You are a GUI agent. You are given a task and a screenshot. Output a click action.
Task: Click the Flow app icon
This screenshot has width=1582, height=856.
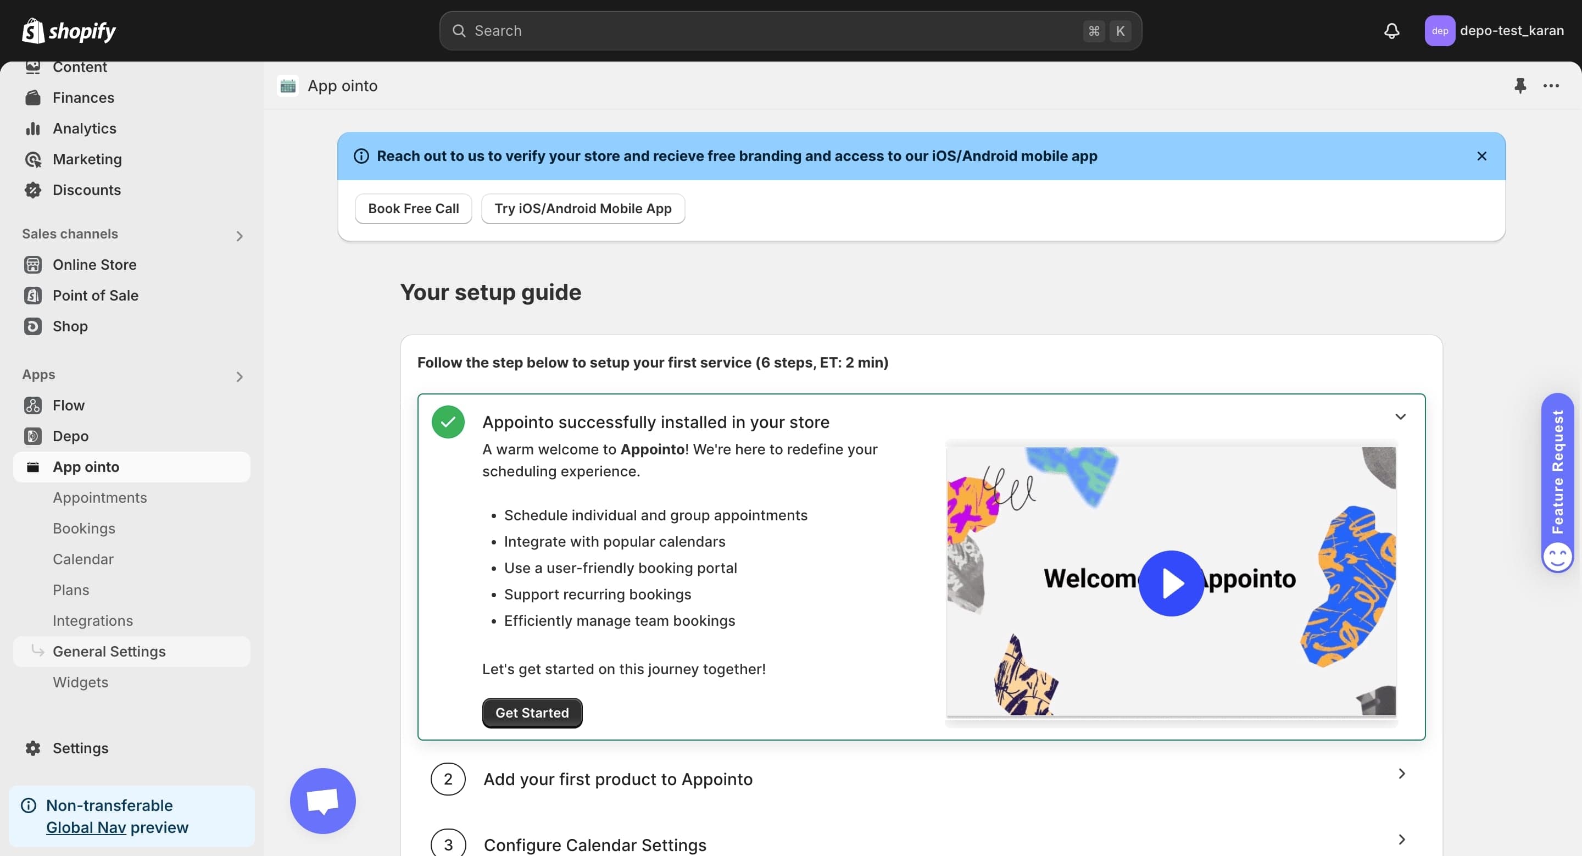point(33,405)
